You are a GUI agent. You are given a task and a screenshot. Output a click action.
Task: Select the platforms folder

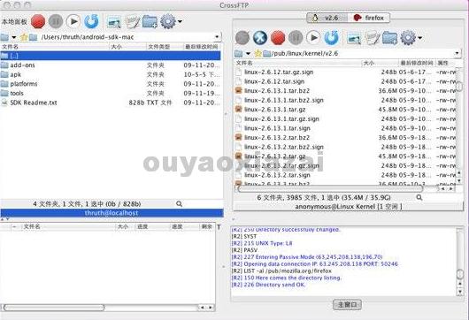[111, 84]
